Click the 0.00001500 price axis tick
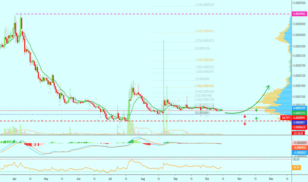This screenshot has width=308, height=182. (x=299, y=97)
